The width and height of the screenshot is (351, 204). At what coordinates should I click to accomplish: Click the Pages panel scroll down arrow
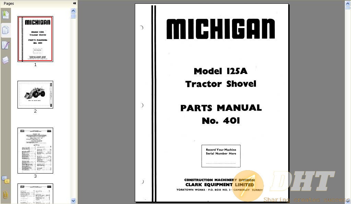point(73,201)
